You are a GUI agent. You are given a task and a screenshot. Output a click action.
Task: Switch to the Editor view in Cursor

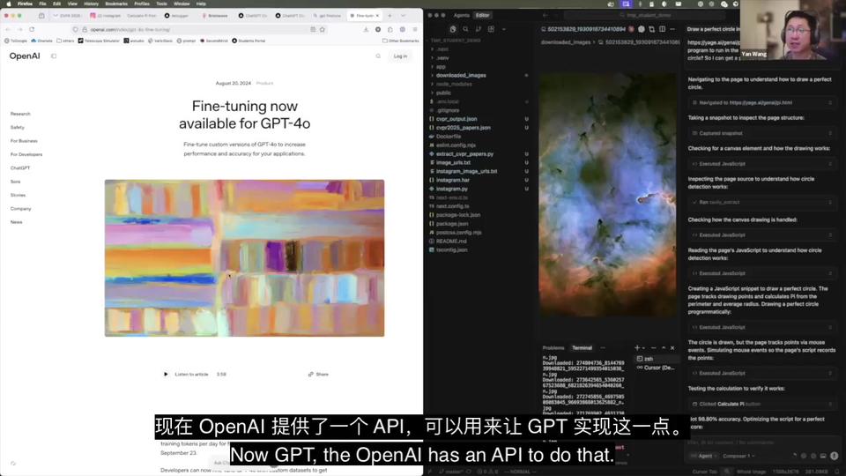click(482, 16)
